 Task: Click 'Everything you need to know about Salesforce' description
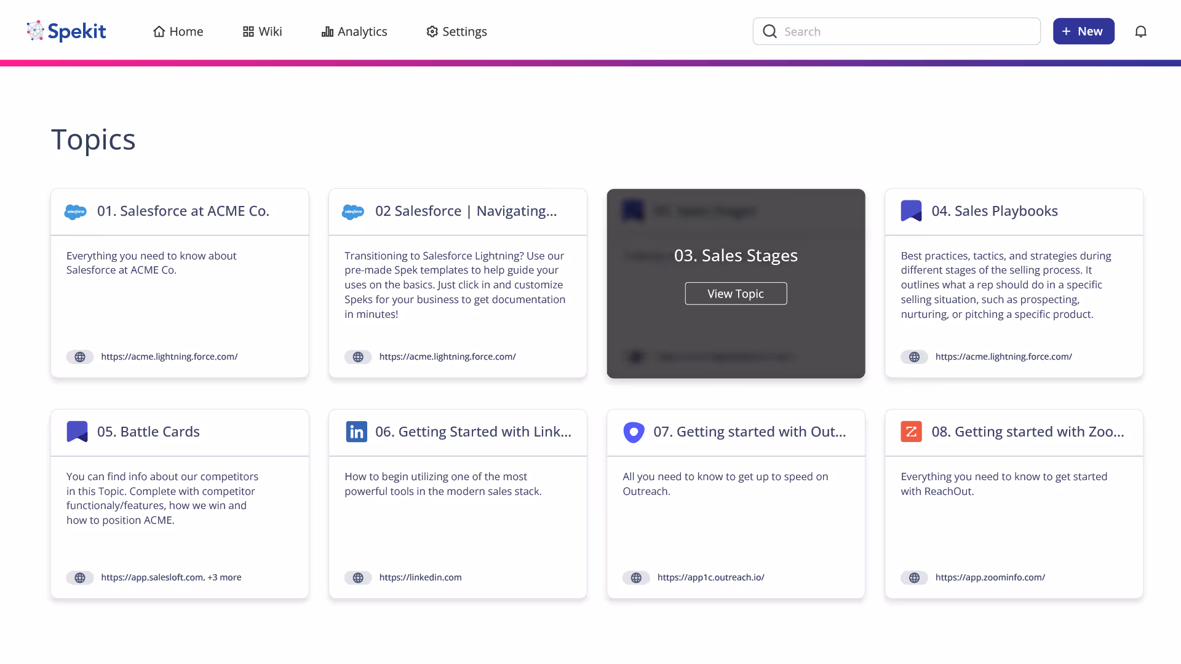point(151,263)
